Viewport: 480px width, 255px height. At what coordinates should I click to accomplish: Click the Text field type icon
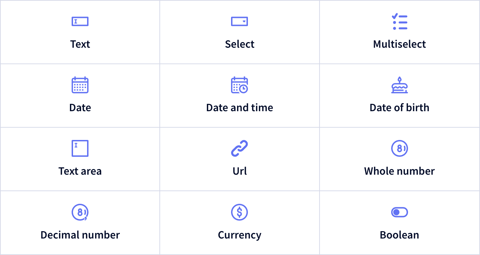pyautogui.click(x=80, y=21)
